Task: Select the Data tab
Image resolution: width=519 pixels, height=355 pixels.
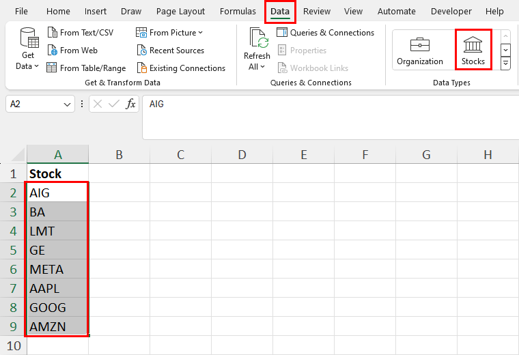Action: [x=280, y=11]
